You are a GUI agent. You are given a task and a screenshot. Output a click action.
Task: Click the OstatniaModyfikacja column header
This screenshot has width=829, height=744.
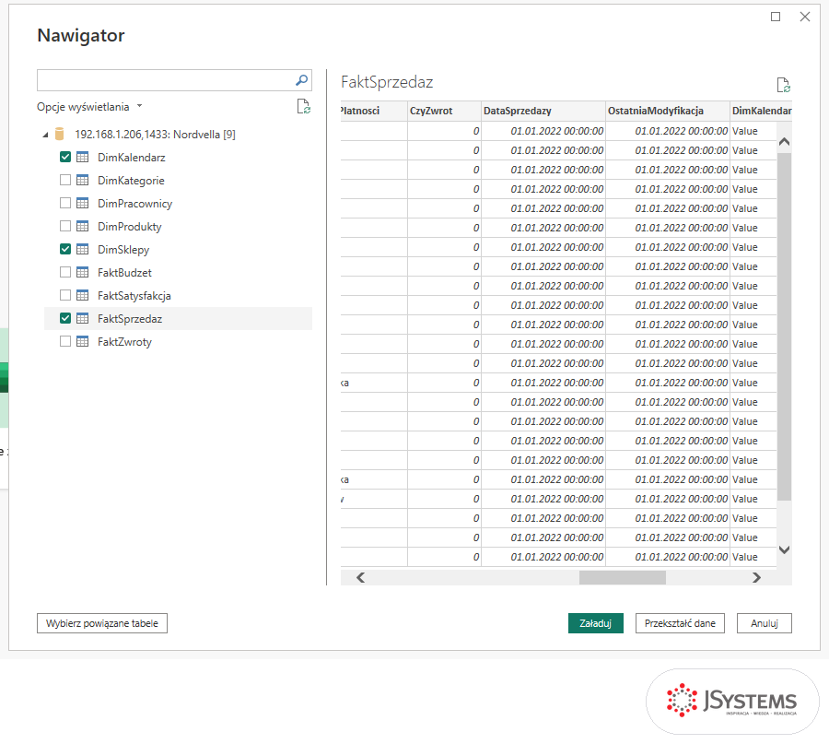tap(667, 111)
